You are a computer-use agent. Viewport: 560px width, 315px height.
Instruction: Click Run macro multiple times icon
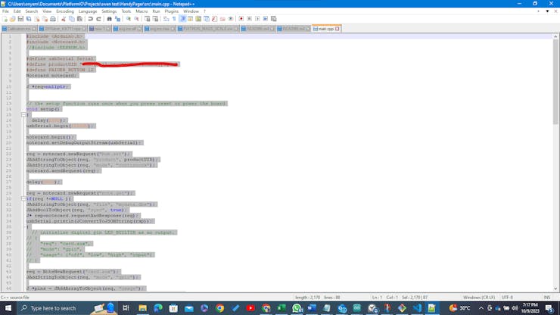click(x=266, y=19)
